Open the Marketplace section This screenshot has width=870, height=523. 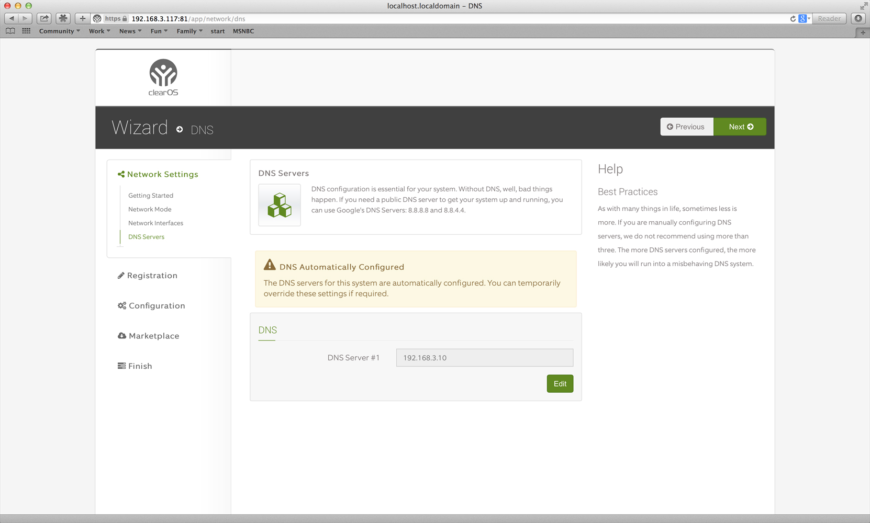(x=149, y=336)
